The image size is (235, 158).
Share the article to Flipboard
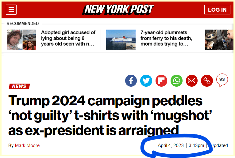(161, 81)
